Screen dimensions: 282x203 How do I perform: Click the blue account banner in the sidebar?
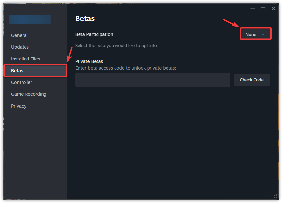[30, 19]
